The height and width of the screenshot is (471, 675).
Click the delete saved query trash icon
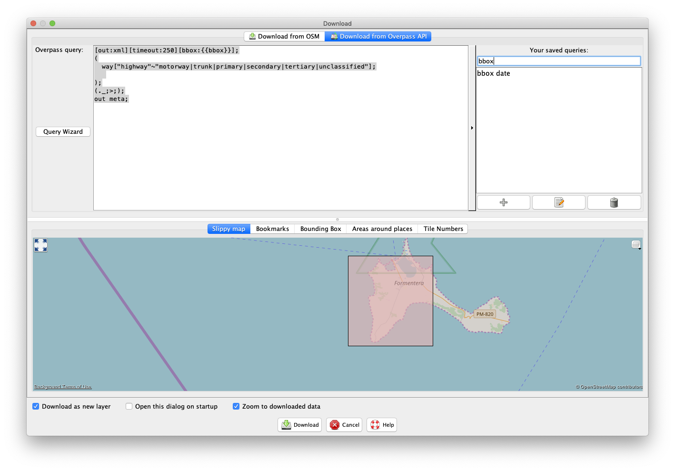point(614,202)
